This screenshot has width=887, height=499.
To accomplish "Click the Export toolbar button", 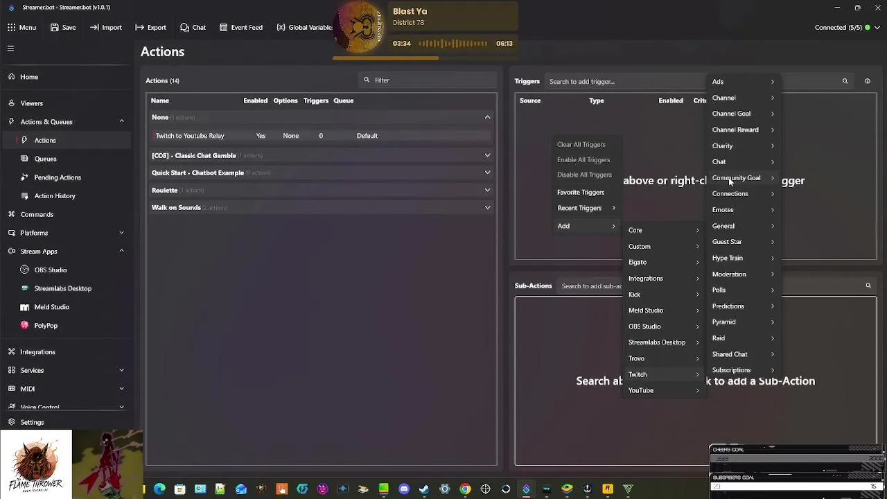I will point(150,28).
